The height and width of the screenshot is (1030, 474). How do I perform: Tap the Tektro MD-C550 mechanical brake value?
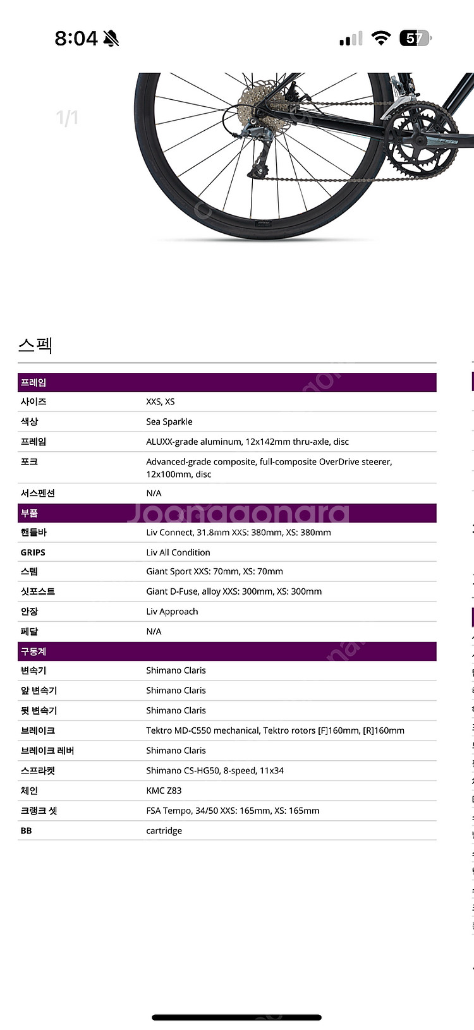(276, 730)
